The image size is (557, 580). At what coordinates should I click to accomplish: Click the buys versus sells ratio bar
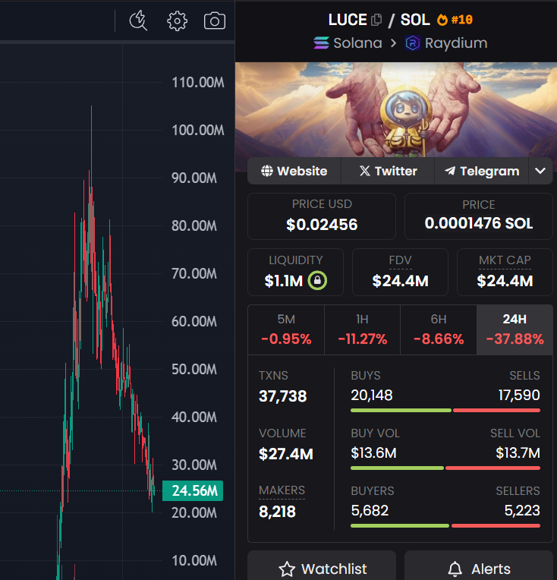pos(445,410)
